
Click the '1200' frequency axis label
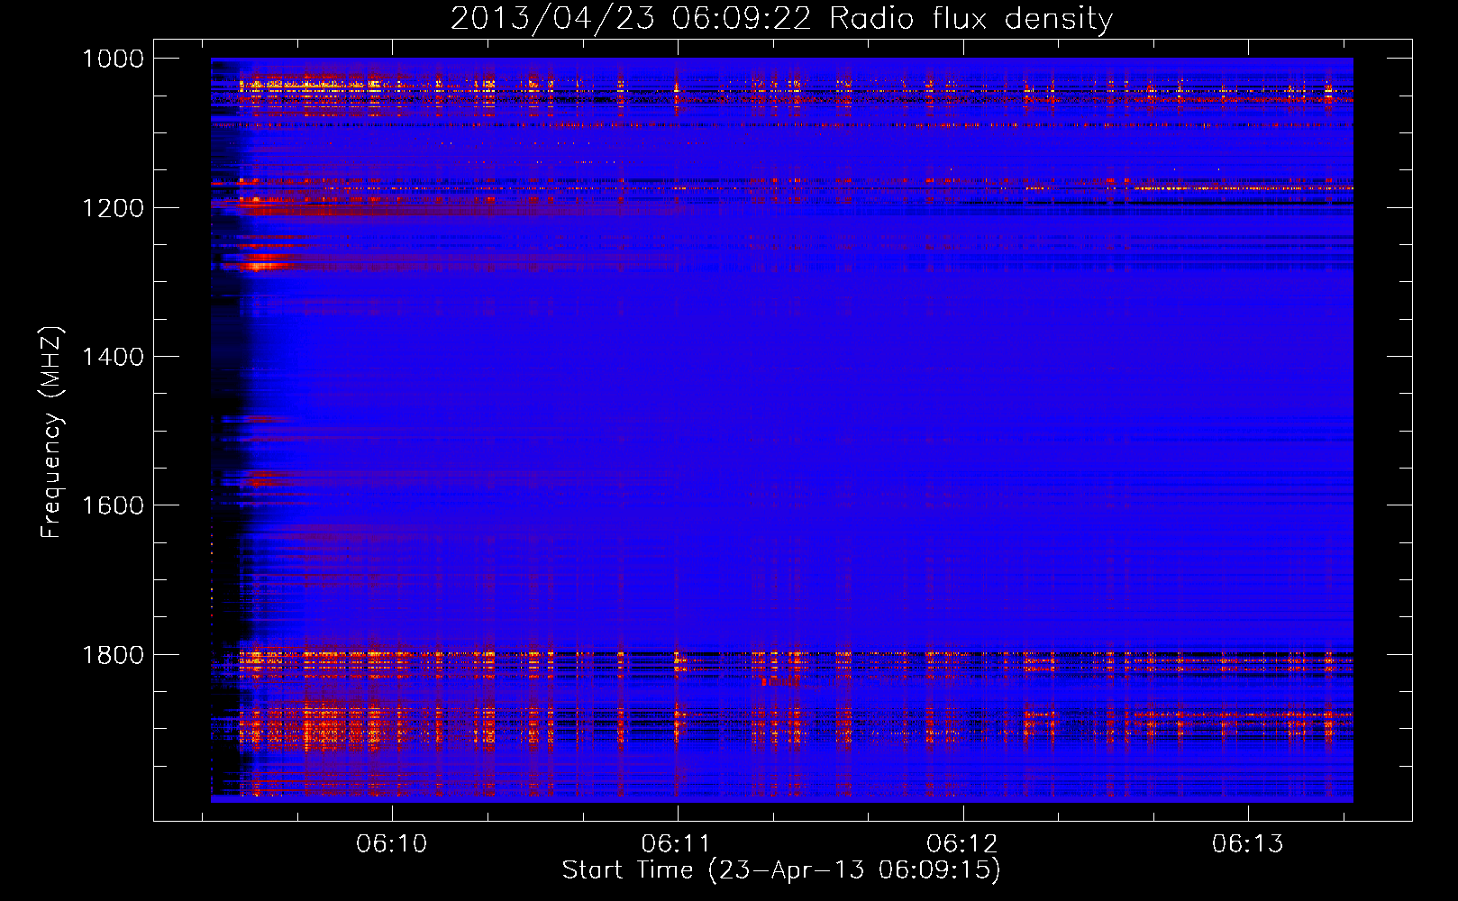(113, 208)
